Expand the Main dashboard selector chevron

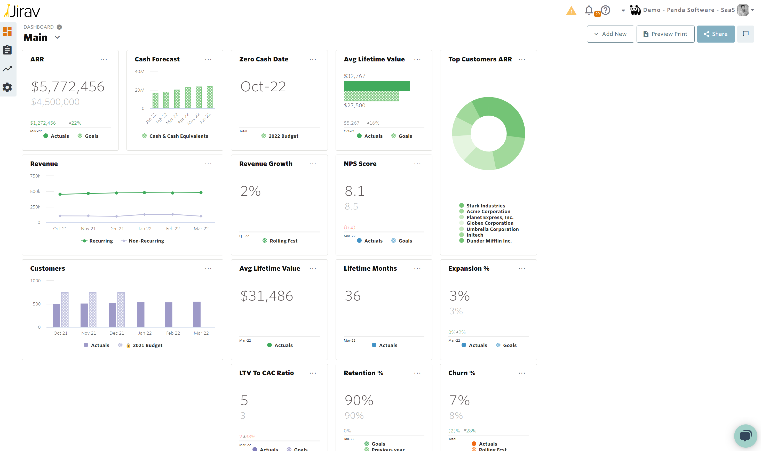click(58, 37)
